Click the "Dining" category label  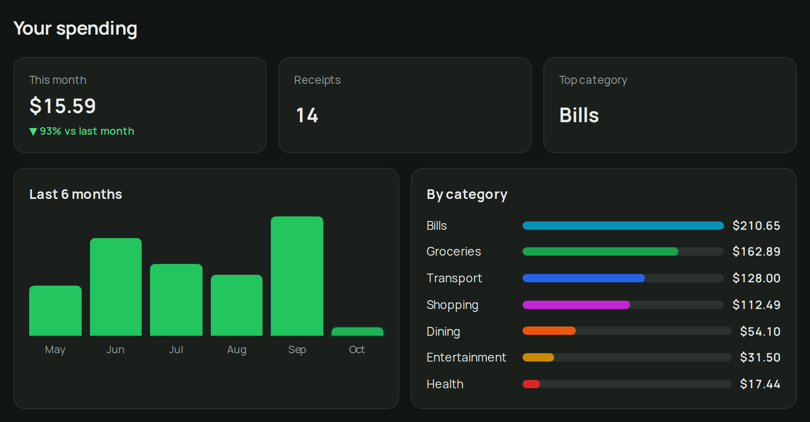[443, 332]
